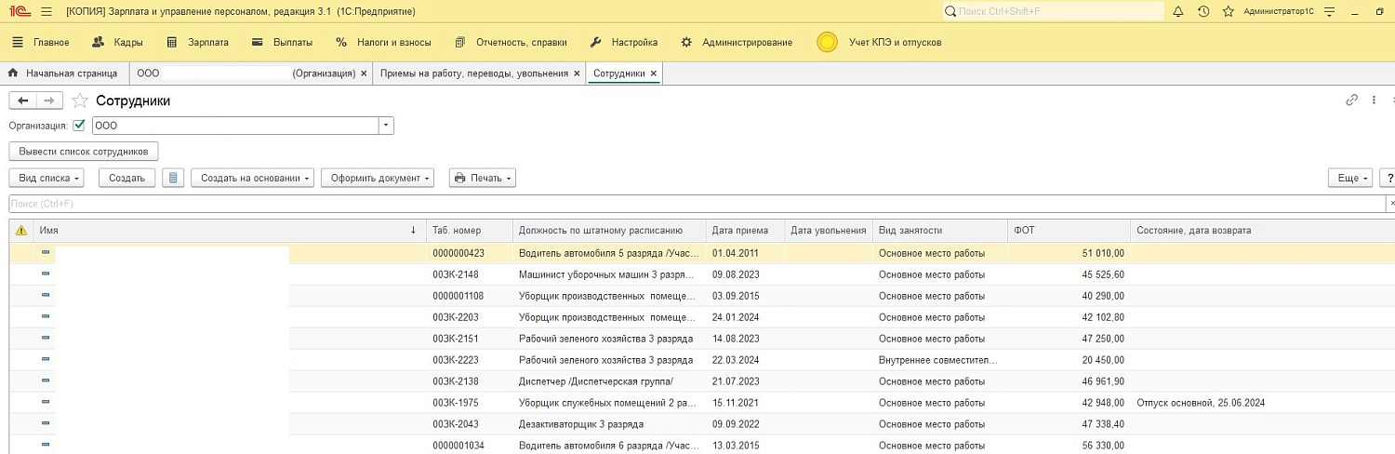
Task: Click yellow circle Учет КПЭ и отпусков
Action: tap(827, 43)
